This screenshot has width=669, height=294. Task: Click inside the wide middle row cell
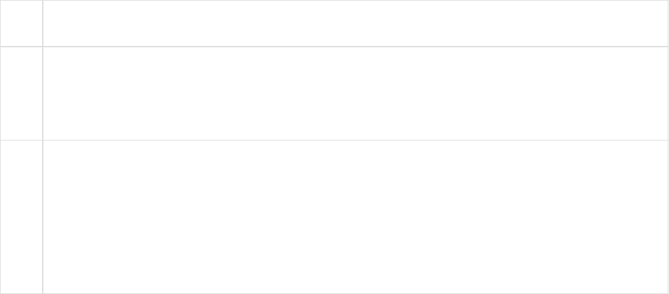(x=355, y=93)
